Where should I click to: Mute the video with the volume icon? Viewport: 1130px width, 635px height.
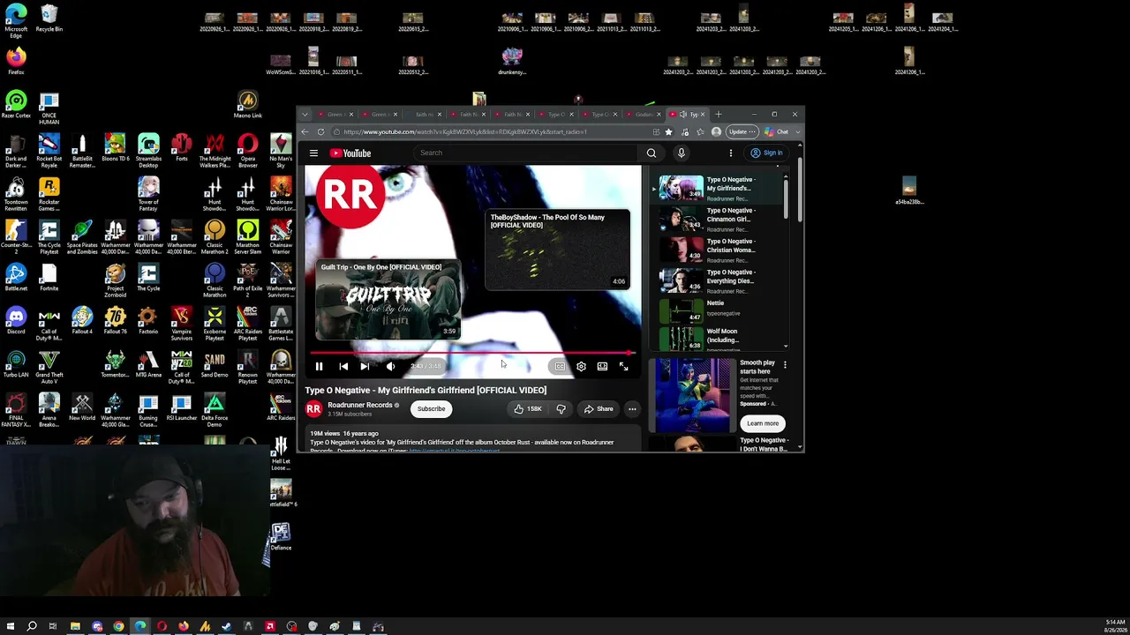click(x=390, y=366)
